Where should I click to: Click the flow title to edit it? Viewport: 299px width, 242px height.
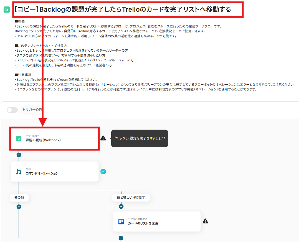pos(123,9)
